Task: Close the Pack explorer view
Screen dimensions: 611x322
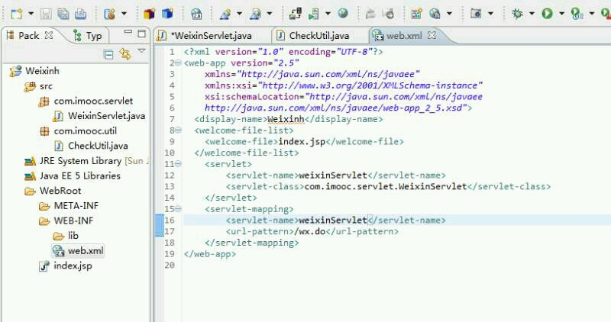Action: 49,35
